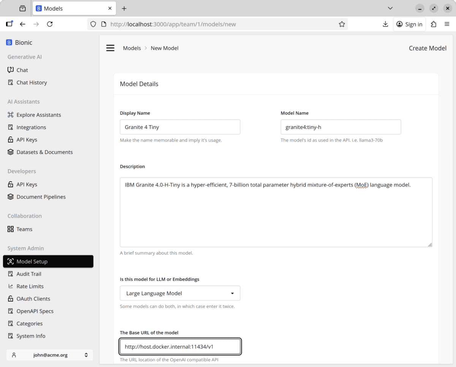
Task: Click the Description resize handle
Action: tap(430, 245)
